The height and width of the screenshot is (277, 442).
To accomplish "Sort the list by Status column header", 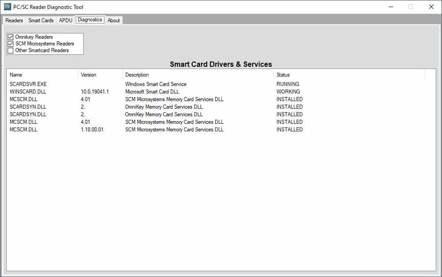I will (x=349, y=75).
